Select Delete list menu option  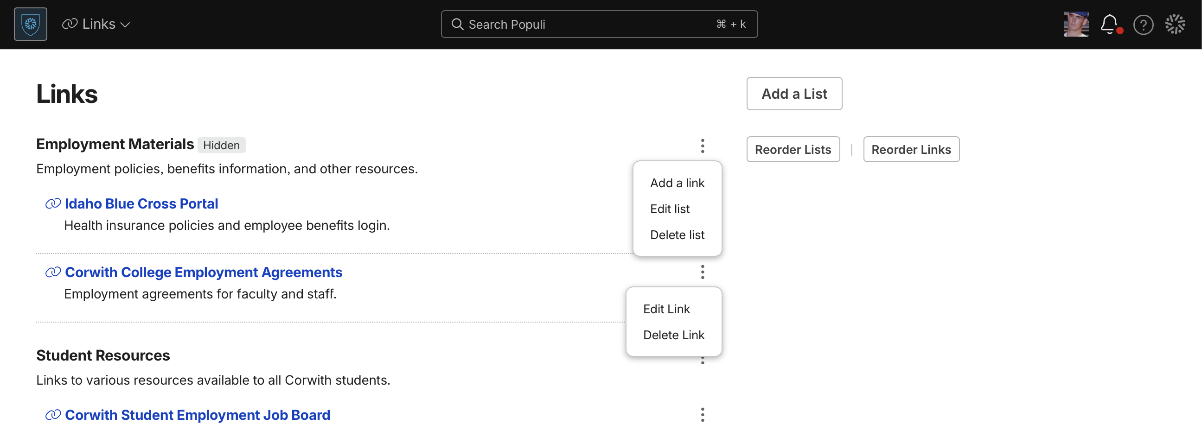677,235
